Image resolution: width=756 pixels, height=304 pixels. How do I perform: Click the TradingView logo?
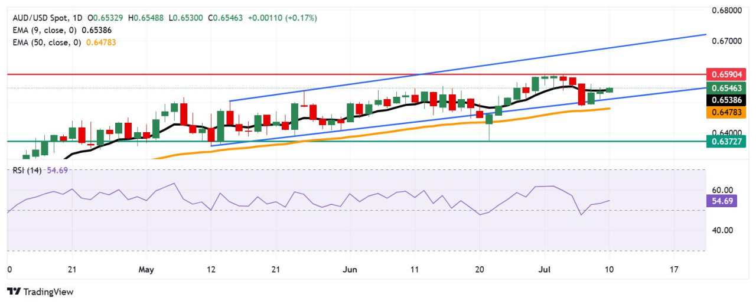coord(39,291)
